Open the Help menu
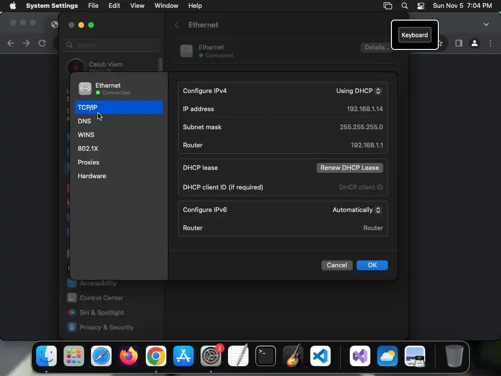This screenshot has width=501, height=376. [x=195, y=6]
